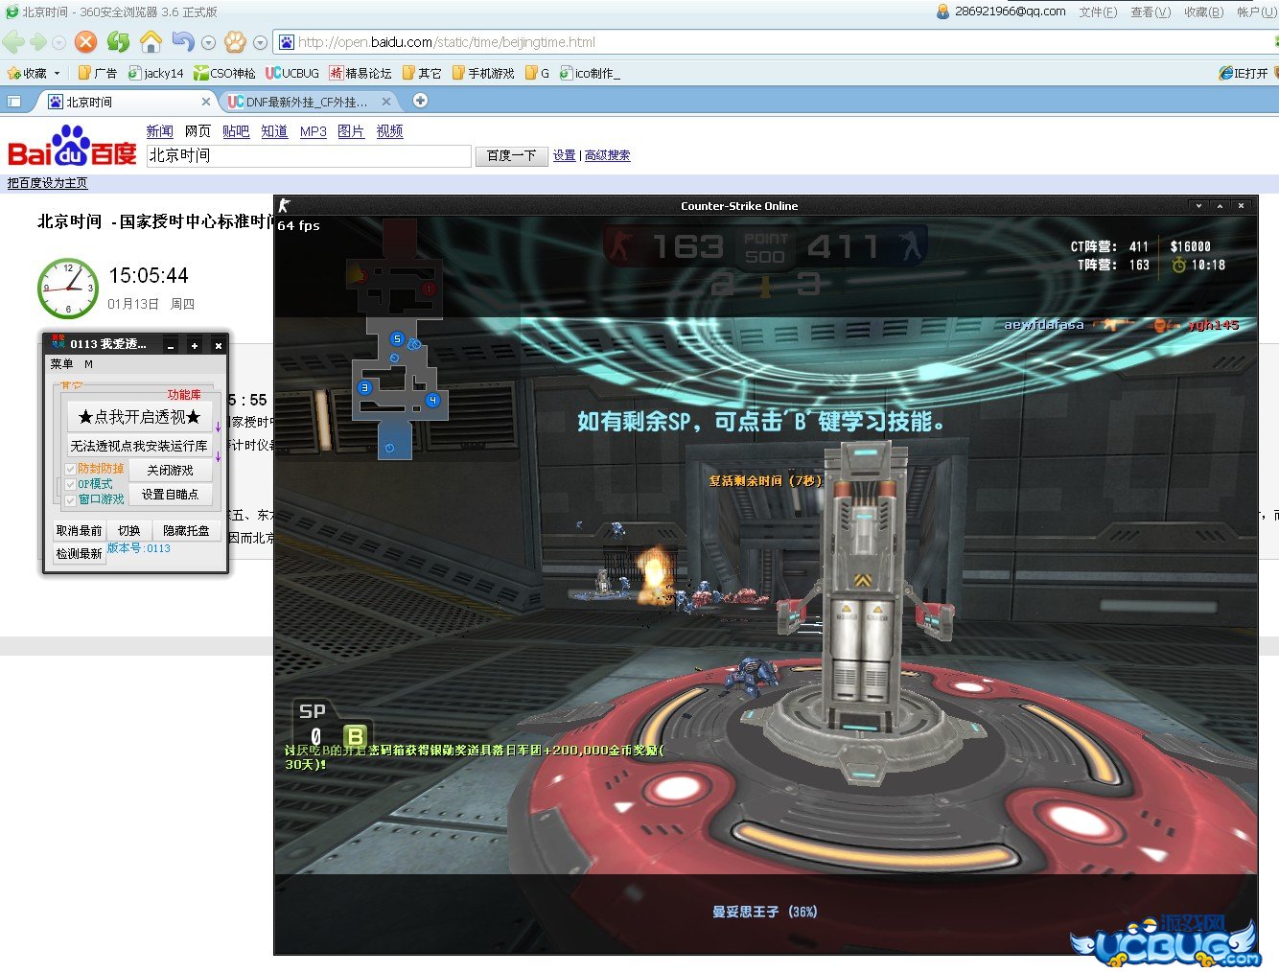1279x972 pixels.
Task: Click the ★点我开启透视★ button
Action: point(139,417)
